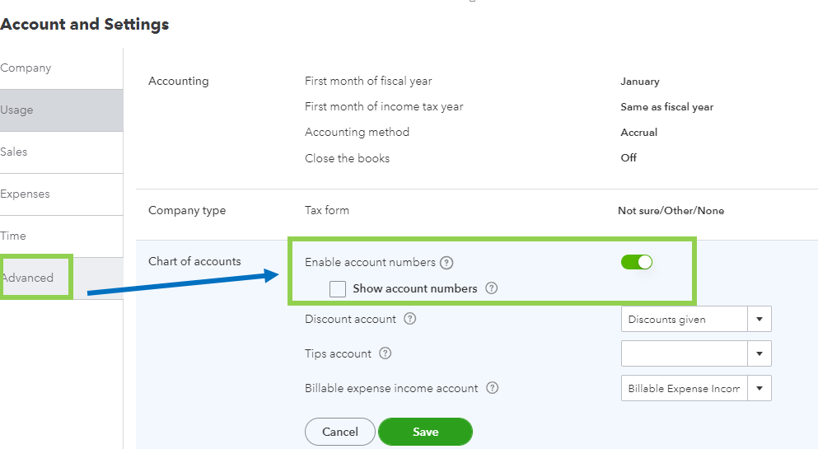Viewport: 818px width, 449px height.
Task: Open the Time settings tab
Action: (x=14, y=236)
